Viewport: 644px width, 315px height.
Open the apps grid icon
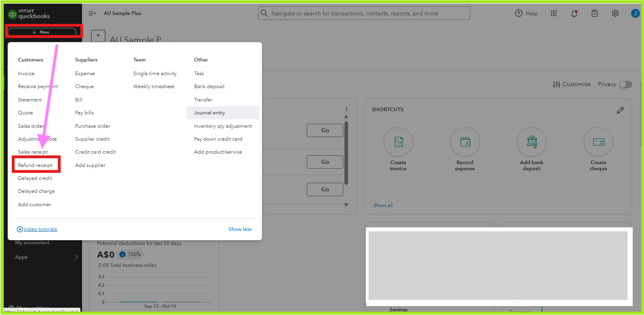(x=554, y=13)
